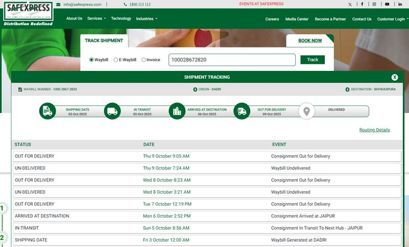Click the Destination Shivdaspura label

click(x=374, y=90)
